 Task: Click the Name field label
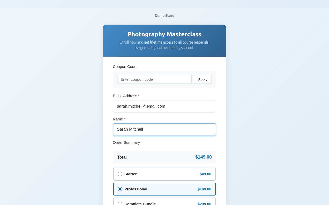(118, 119)
